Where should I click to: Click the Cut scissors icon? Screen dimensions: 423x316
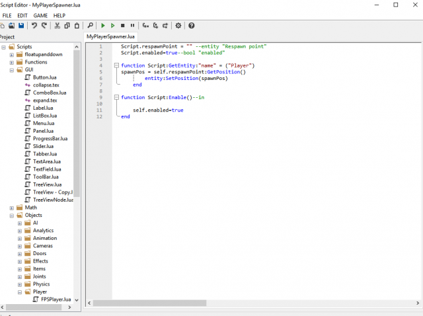(58, 25)
